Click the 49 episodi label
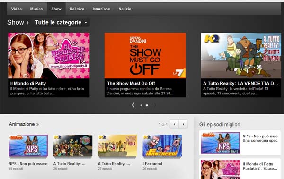The image size is (284, 179). pos(16,169)
